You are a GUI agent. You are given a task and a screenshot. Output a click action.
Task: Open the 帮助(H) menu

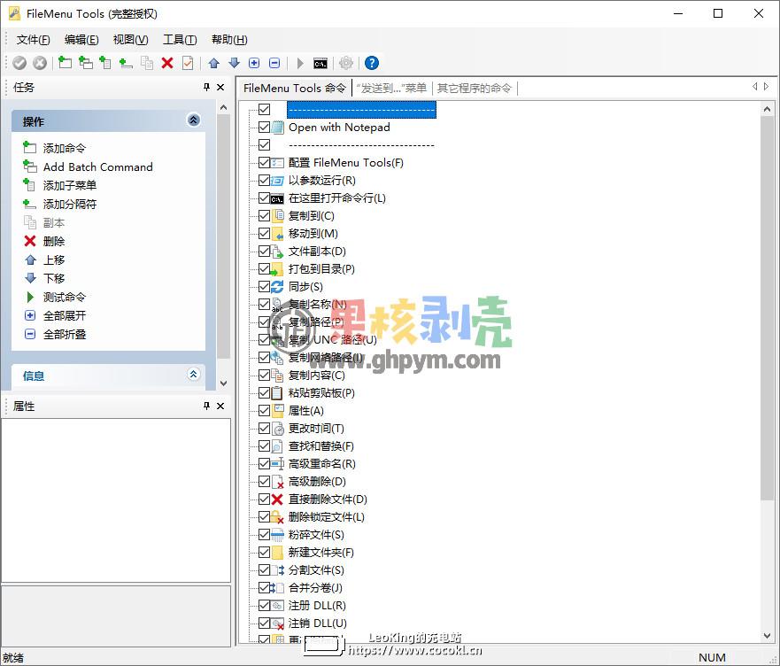point(229,40)
